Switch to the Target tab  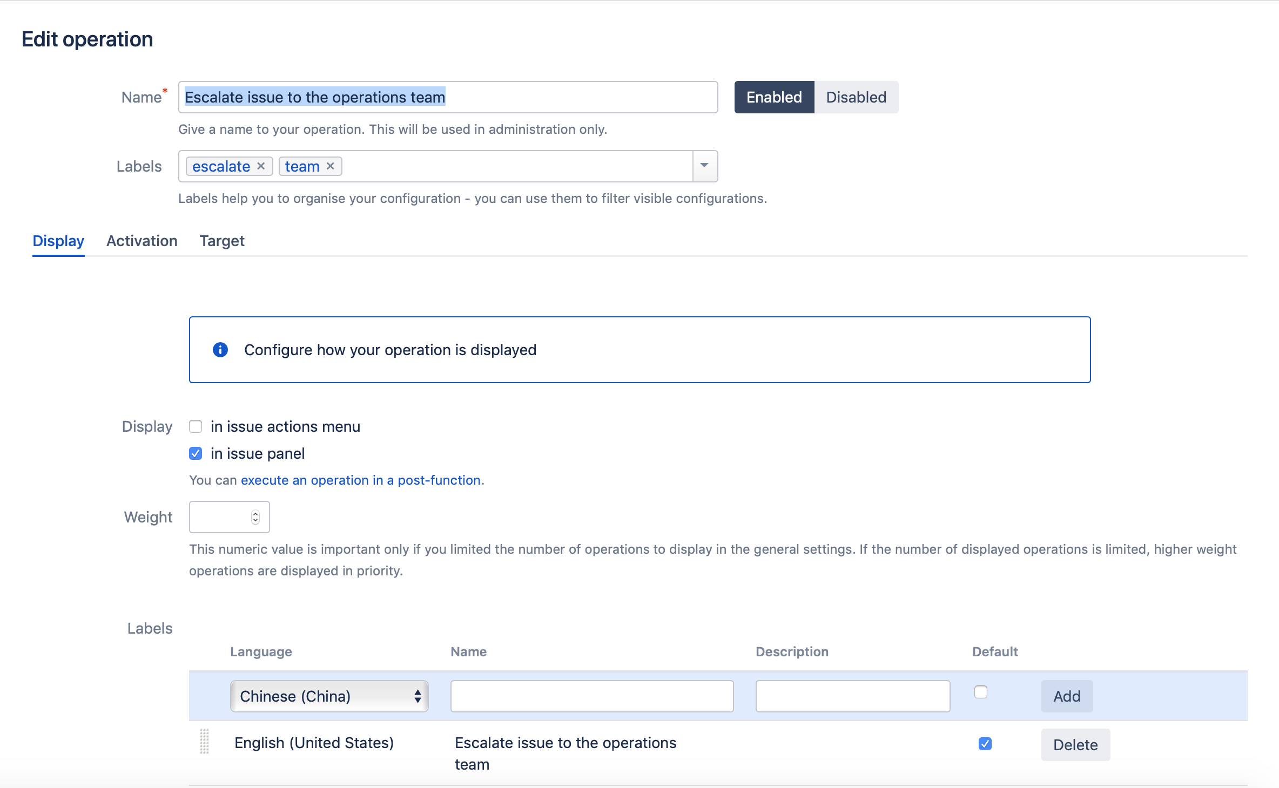pos(221,241)
